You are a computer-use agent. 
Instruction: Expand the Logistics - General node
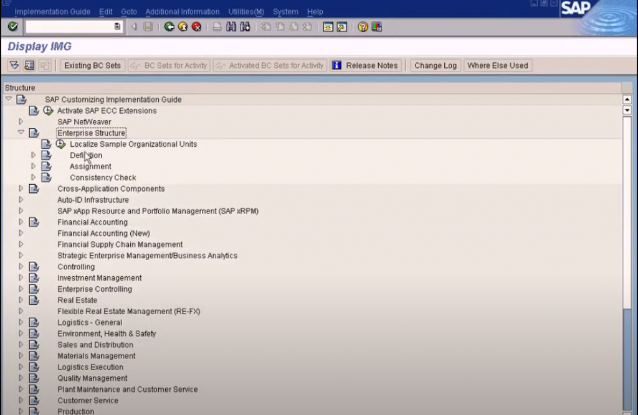tap(21, 322)
